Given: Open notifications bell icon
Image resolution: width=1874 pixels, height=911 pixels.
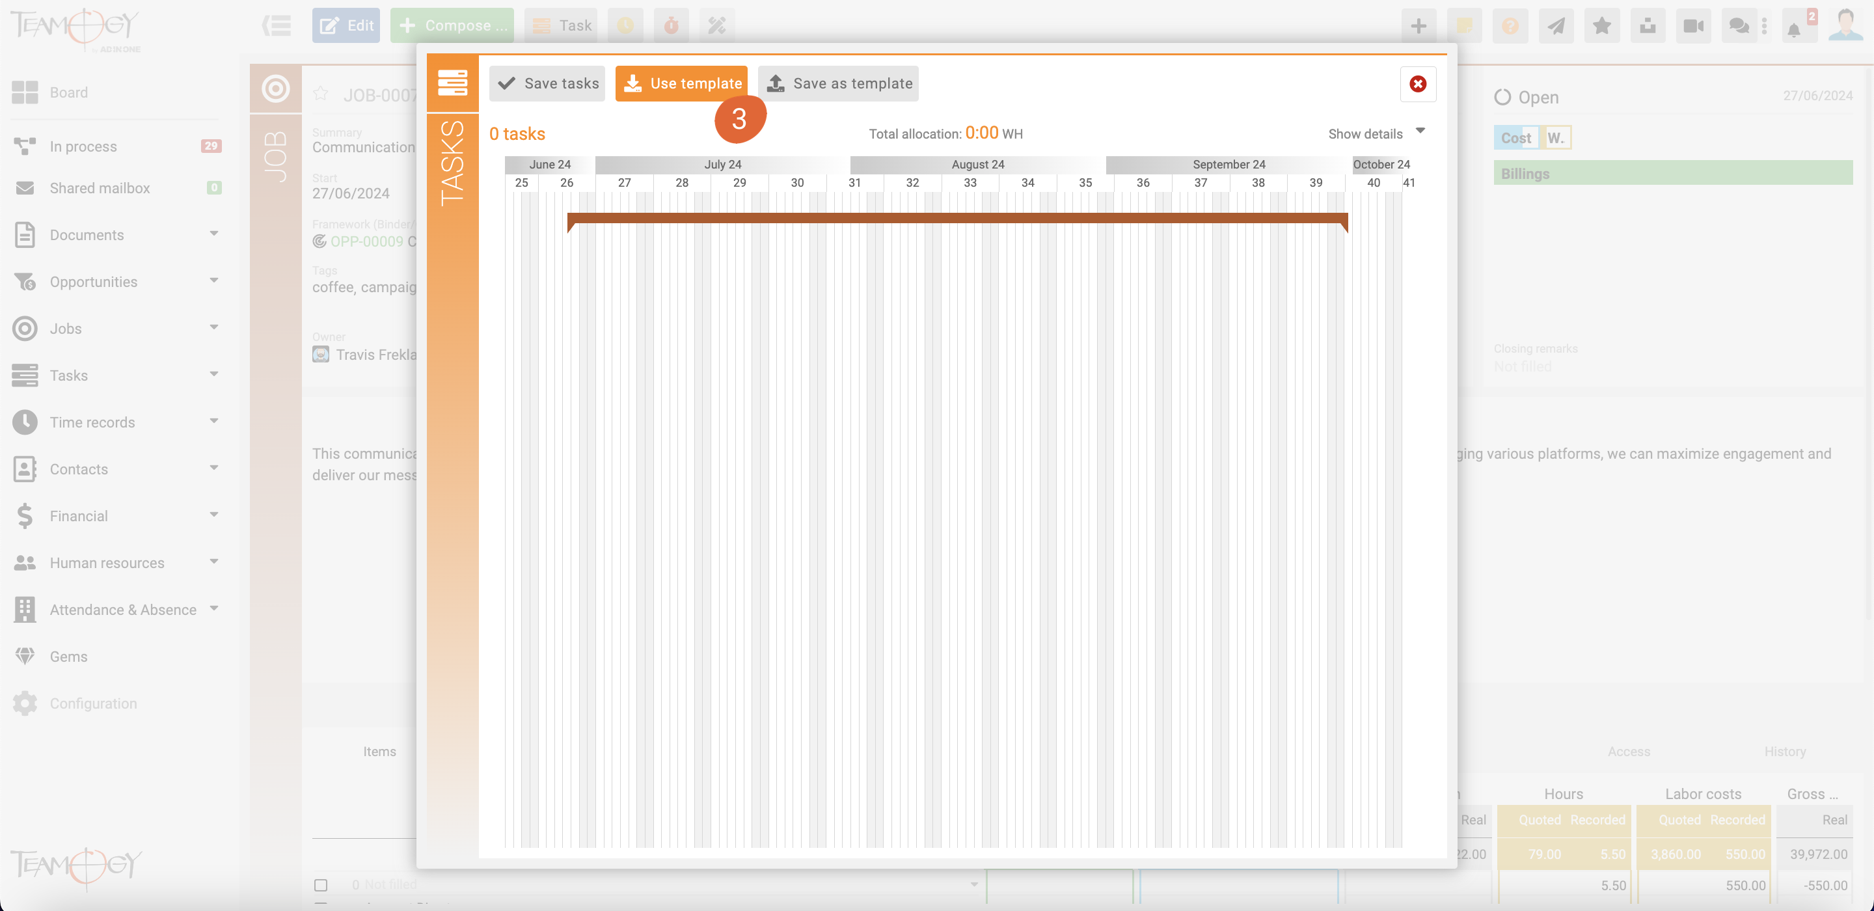Looking at the screenshot, I should (1794, 29).
